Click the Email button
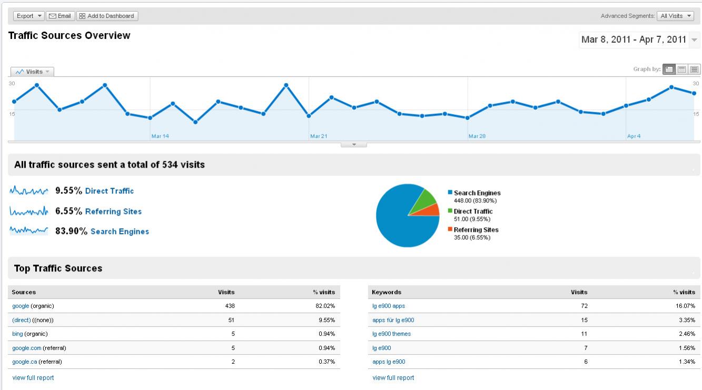The image size is (702, 390). (x=60, y=16)
